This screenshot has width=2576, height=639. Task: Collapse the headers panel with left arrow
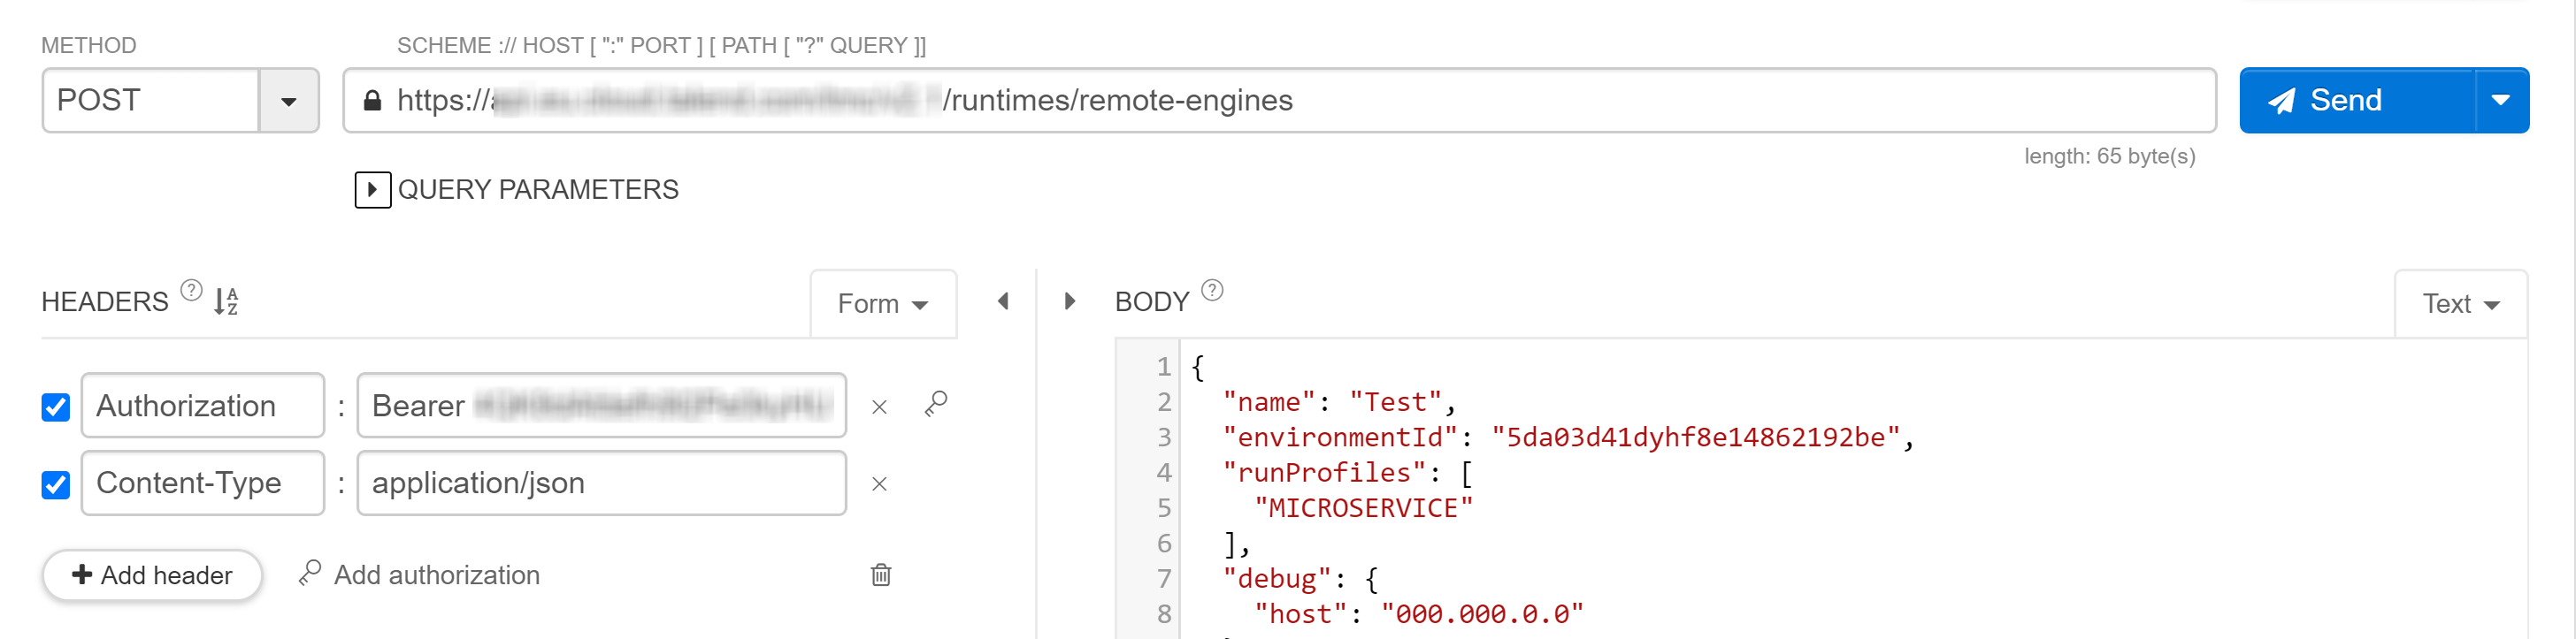coord(1003,300)
